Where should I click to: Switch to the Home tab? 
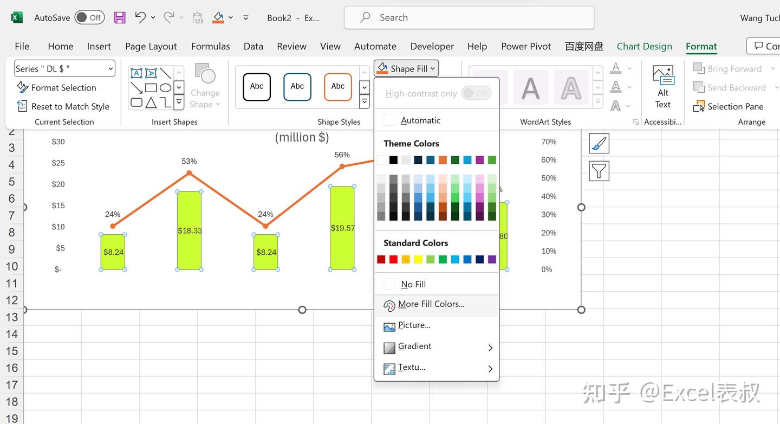click(x=61, y=47)
